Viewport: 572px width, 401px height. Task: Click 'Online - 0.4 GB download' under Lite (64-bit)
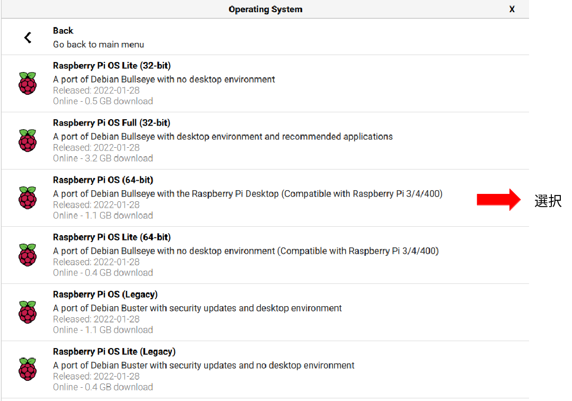tap(103, 273)
